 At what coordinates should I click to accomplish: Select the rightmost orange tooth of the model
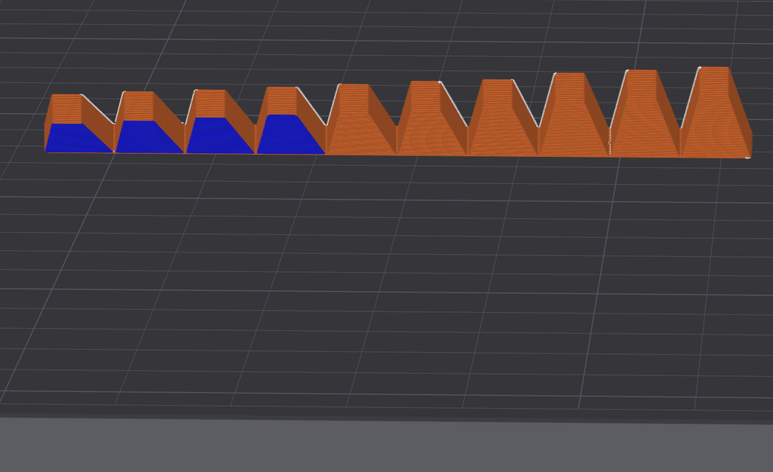[715, 112]
